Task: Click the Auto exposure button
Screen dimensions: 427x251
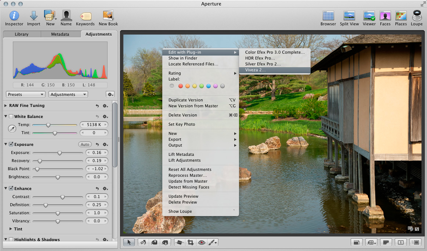Action: click(85, 144)
